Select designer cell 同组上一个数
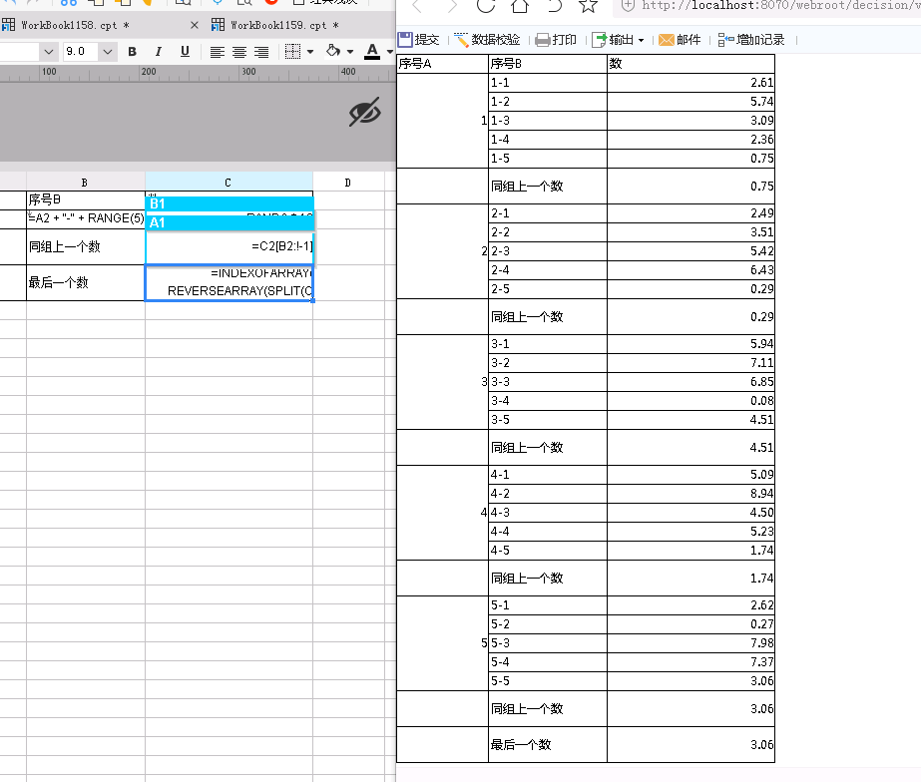 pyautogui.click(x=86, y=246)
